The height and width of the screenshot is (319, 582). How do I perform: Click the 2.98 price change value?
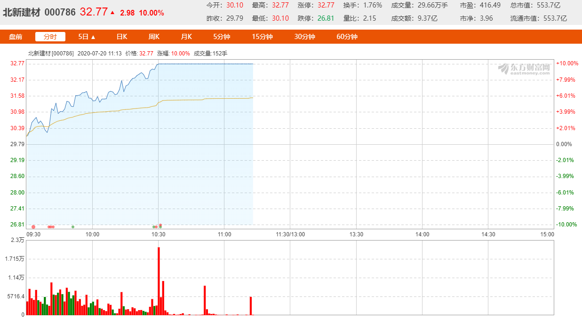click(x=127, y=13)
